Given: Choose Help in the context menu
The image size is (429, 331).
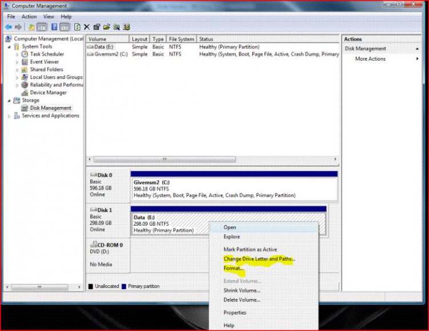Looking at the screenshot, I should (264, 325).
